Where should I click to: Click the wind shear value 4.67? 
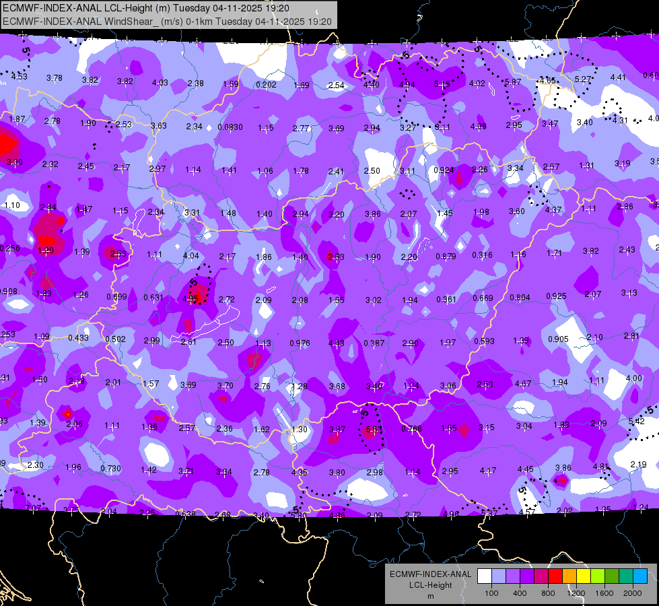coord(523,384)
